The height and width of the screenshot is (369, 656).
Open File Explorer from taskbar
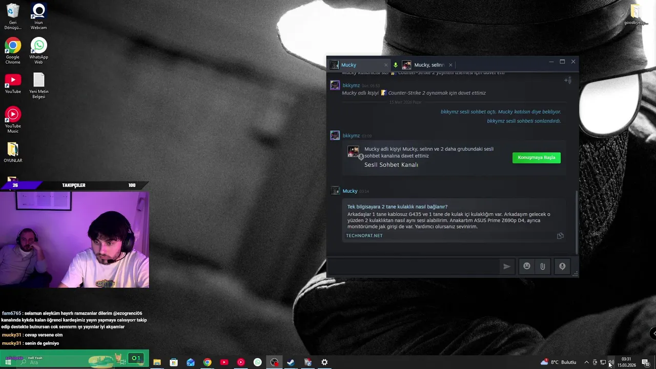pos(157,362)
